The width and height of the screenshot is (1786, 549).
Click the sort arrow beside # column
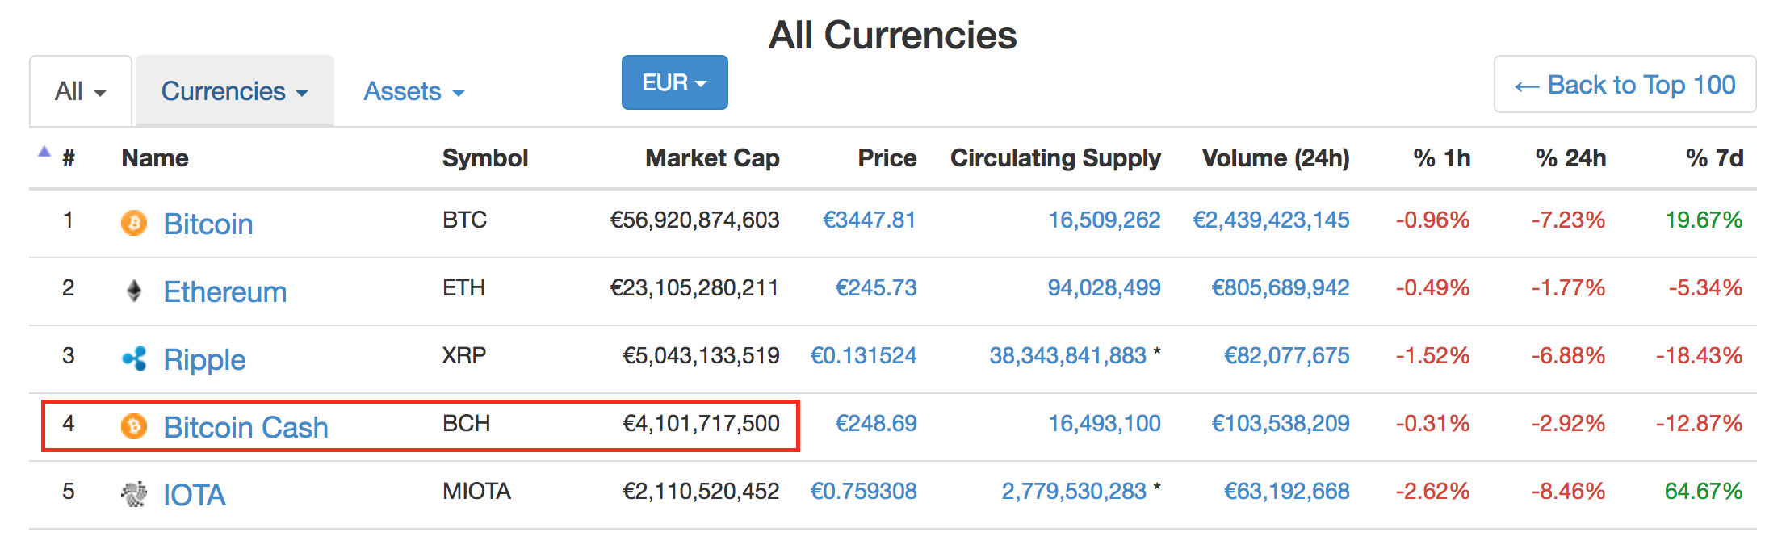click(44, 152)
